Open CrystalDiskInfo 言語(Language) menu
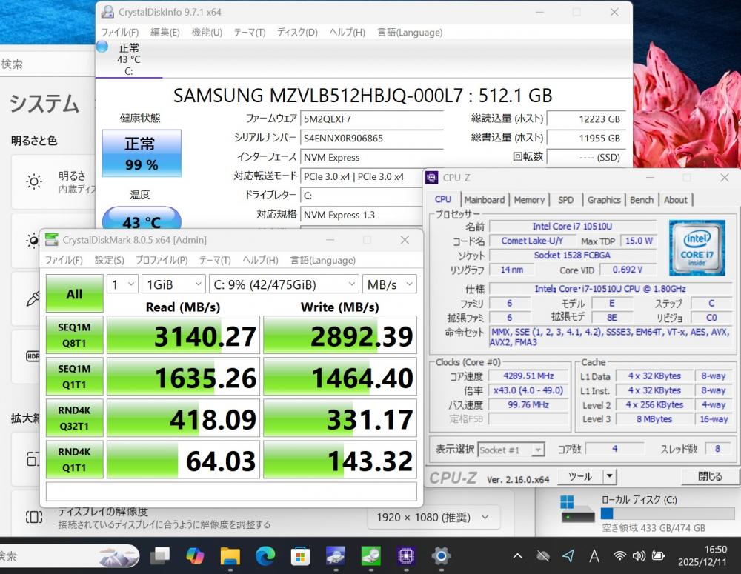The height and width of the screenshot is (574, 741). tap(410, 32)
